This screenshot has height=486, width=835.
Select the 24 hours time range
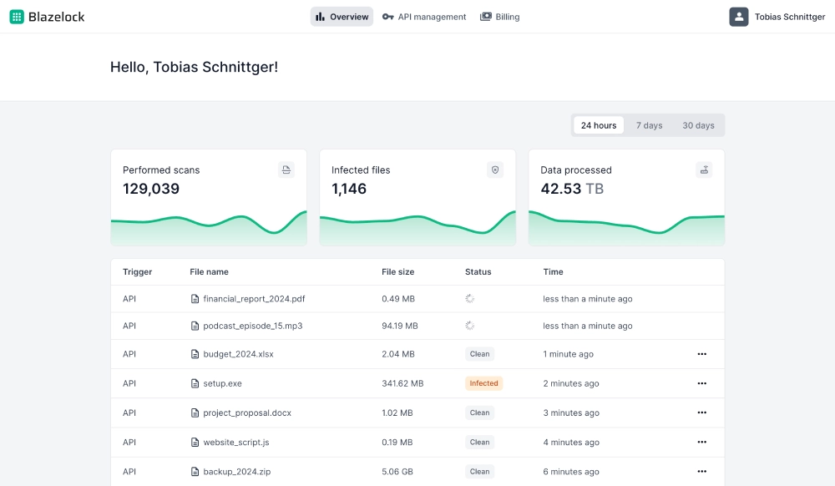[x=598, y=124]
